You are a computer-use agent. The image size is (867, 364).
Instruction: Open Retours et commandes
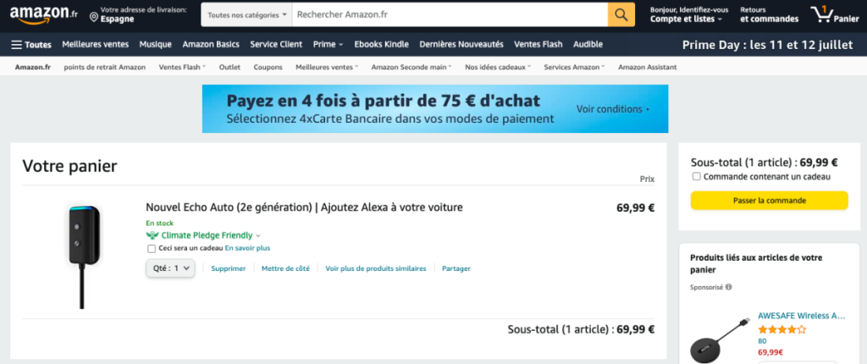770,15
